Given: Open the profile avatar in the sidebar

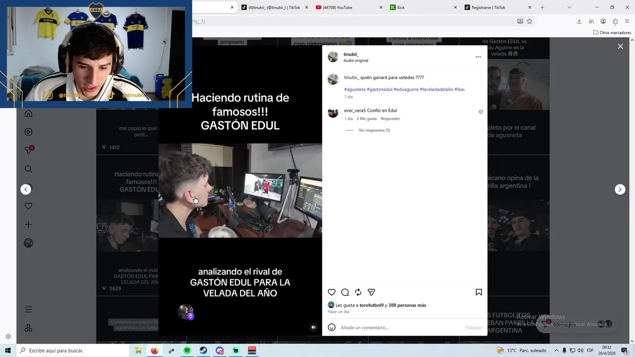Looking at the screenshot, I should point(28,243).
